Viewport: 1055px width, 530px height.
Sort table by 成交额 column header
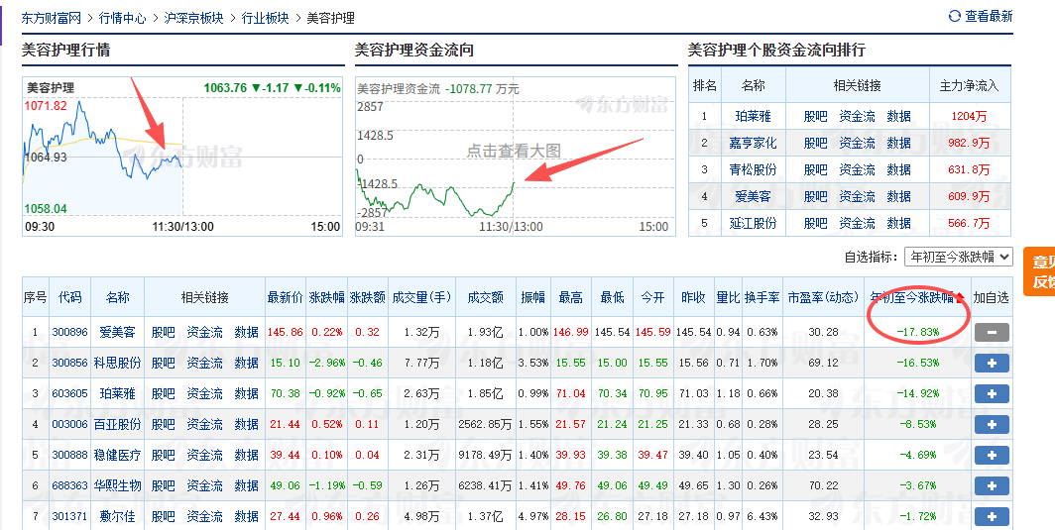(x=485, y=297)
